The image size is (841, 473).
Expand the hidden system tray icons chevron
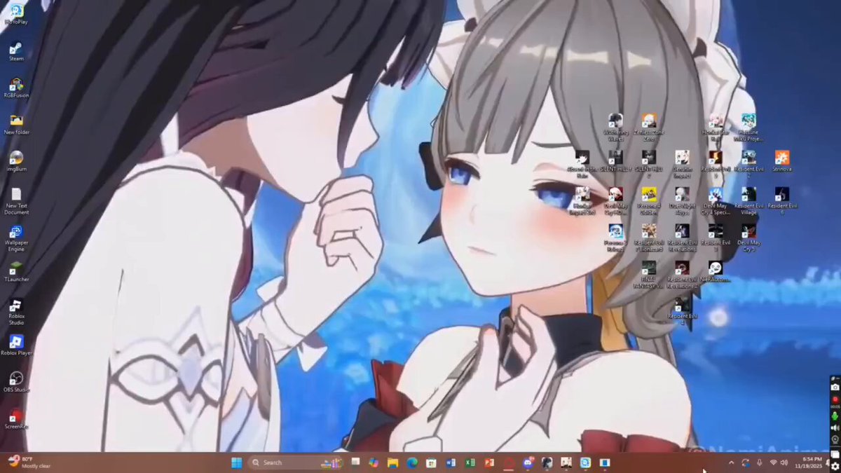click(x=731, y=462)
